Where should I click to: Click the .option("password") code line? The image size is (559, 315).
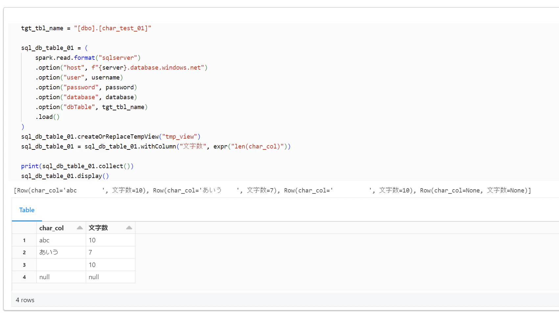click(x=86, y=87)
